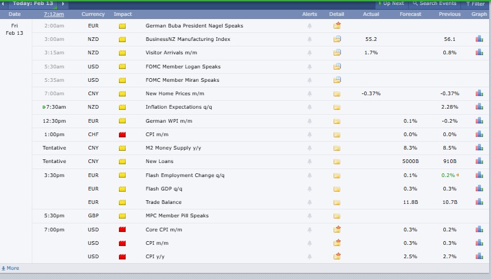491x279 pixels.
Task: Open graph icon for Trade Balance
Action: pos(479,202)
